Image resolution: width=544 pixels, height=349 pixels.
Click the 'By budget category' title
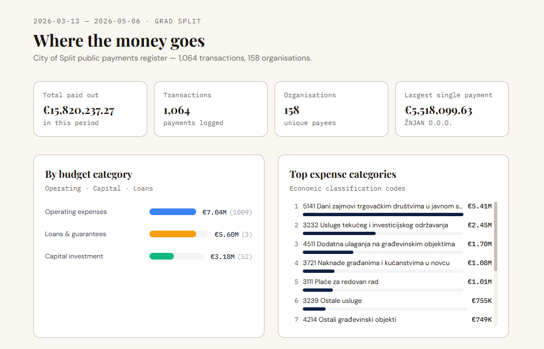tap(88, 174)
